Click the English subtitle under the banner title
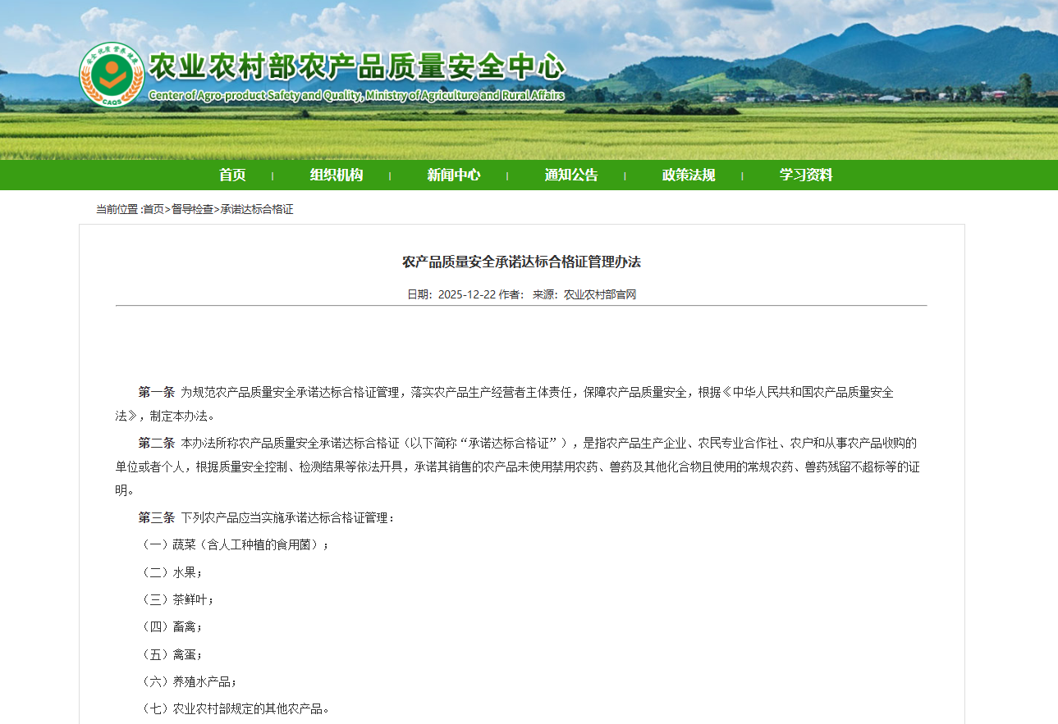 pyautogui.click(x=357, y=94)
